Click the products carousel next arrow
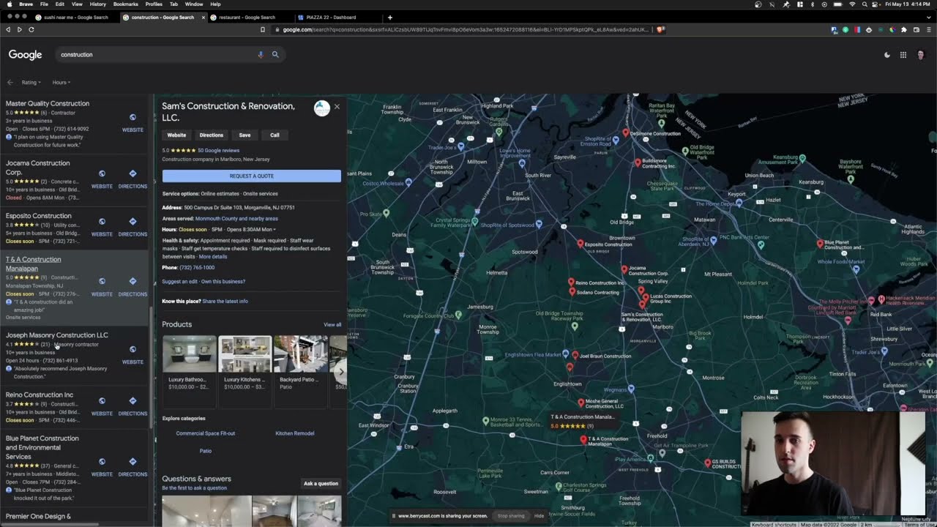Viewport: 937px width, 527px height. pos(340,371)
